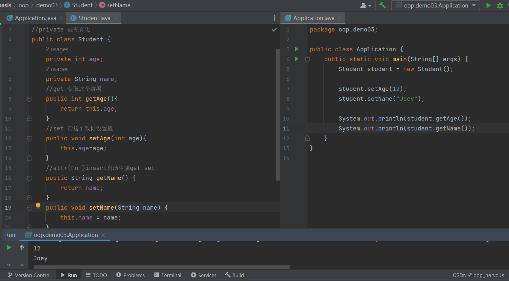Run oop.demo03.Application from top toolbar
This screenshot has width=509, height=281.
pyautogui.click(x=488, y=5)
